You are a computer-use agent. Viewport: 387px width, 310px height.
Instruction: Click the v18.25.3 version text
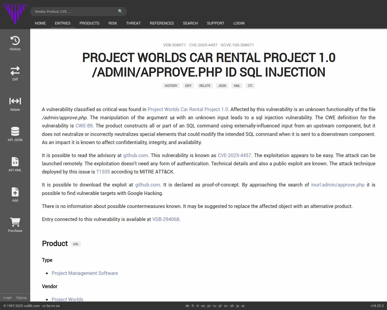377,306
